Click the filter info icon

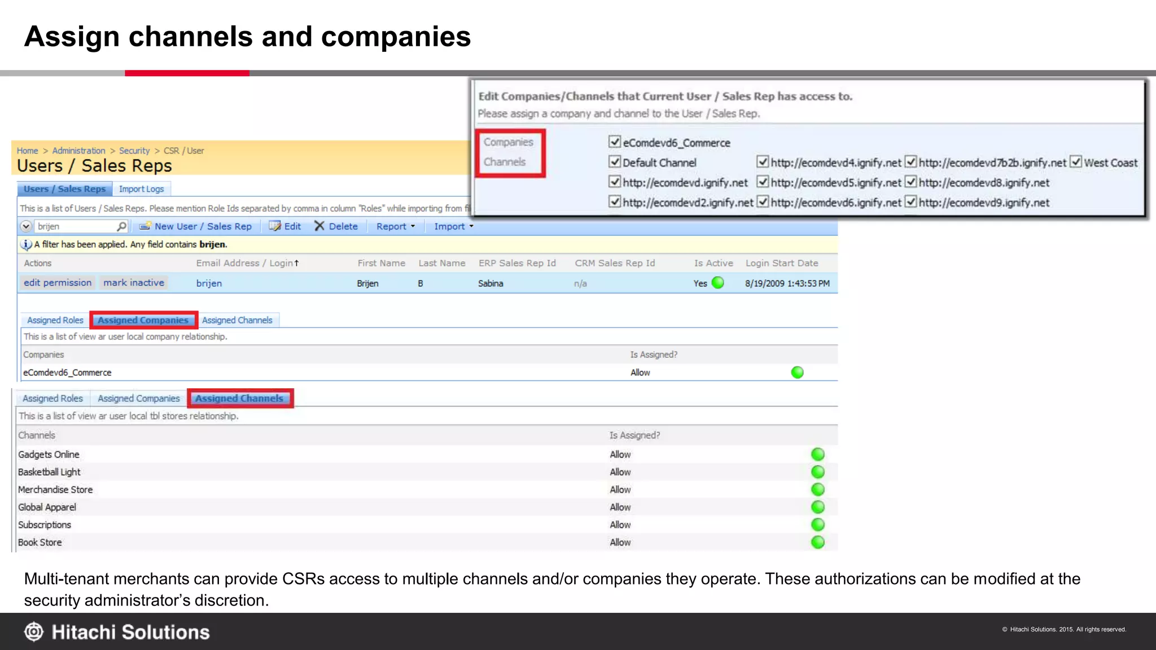click(x=26, y=244)
